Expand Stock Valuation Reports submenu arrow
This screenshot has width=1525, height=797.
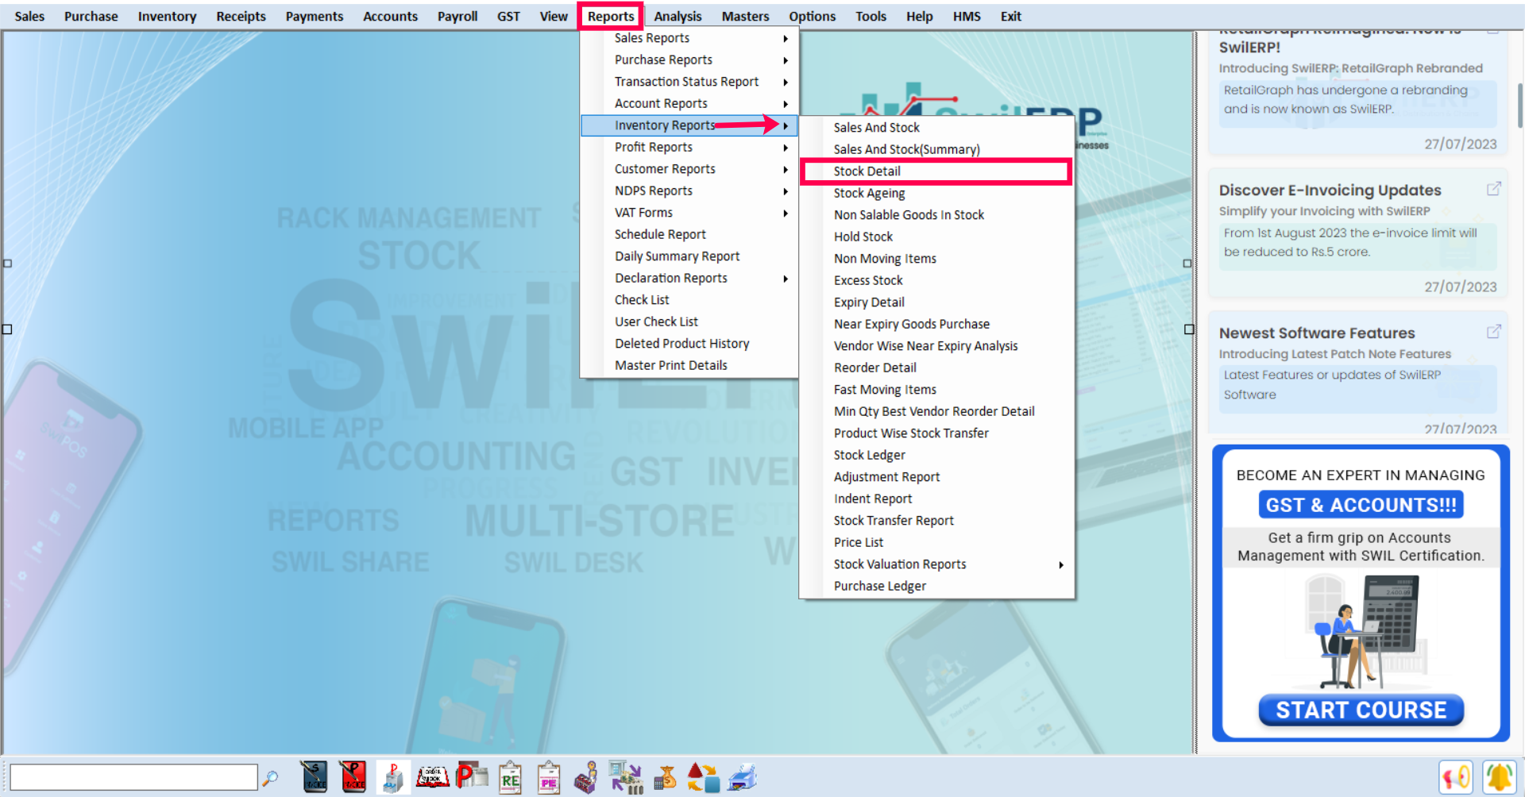(x=1061, y=565)
